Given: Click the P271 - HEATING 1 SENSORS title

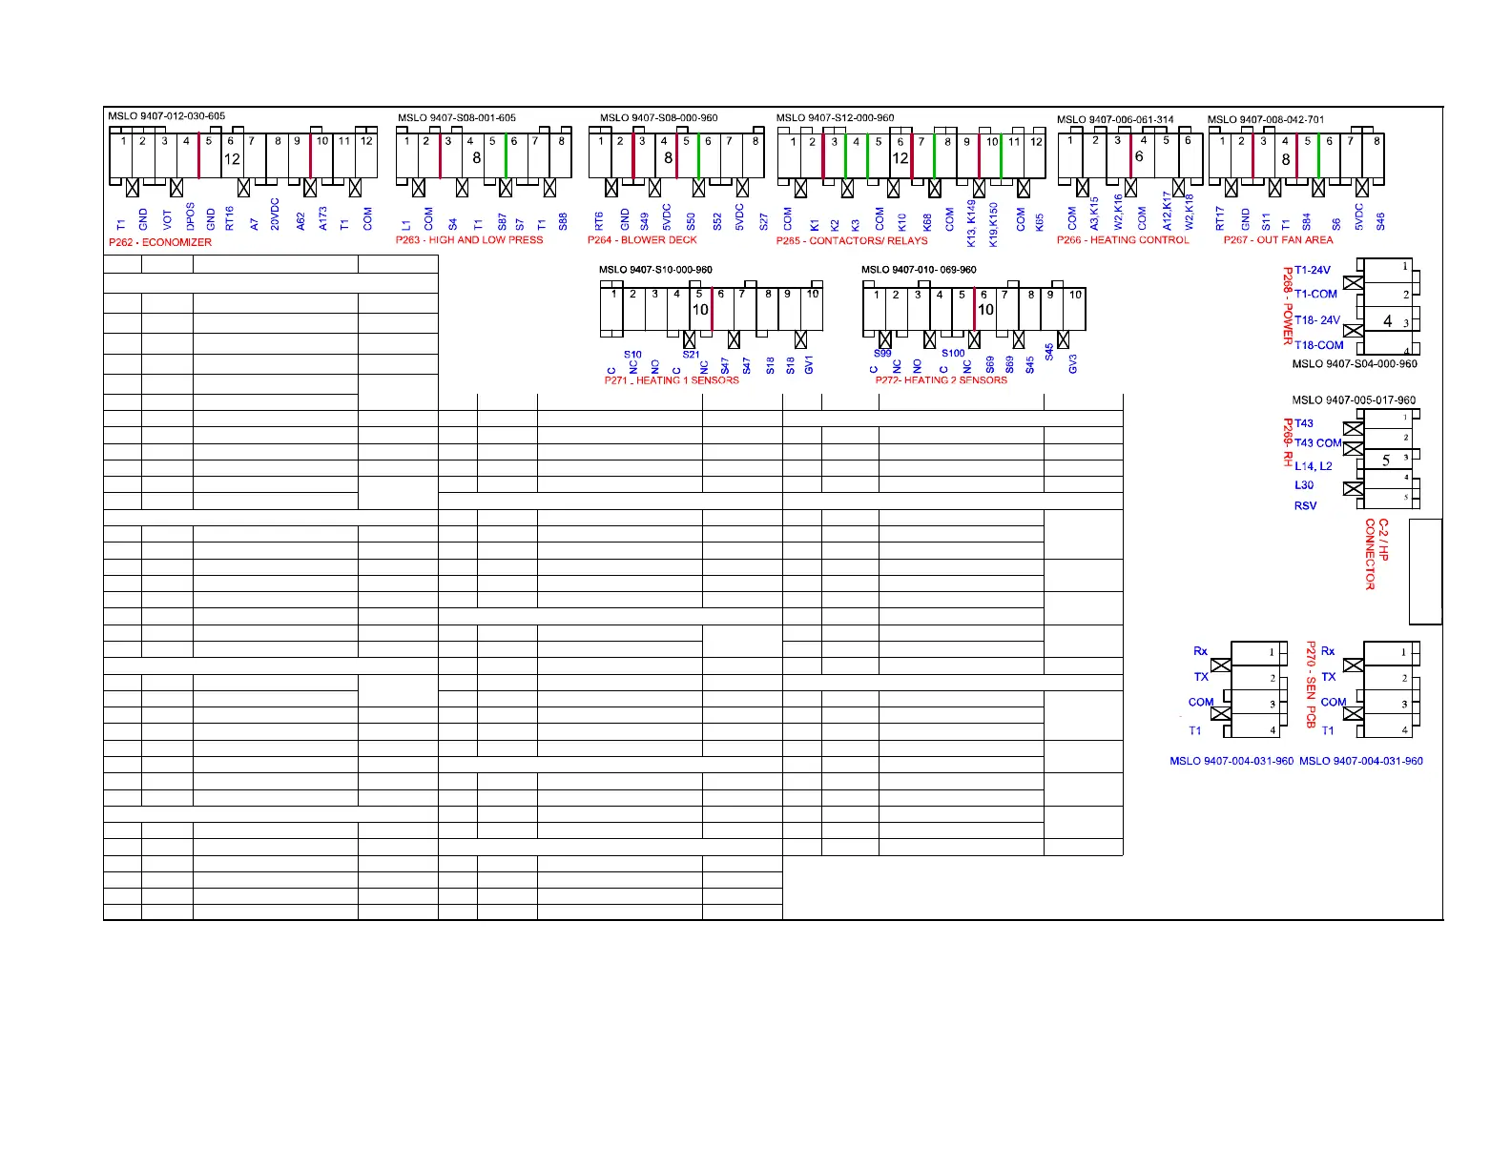Looking at the screenshot, I should coord(672,380).
